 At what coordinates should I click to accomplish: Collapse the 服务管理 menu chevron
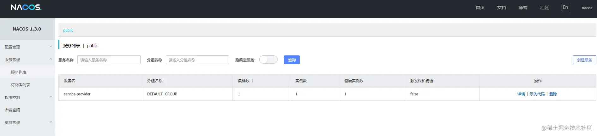(51, 59)
